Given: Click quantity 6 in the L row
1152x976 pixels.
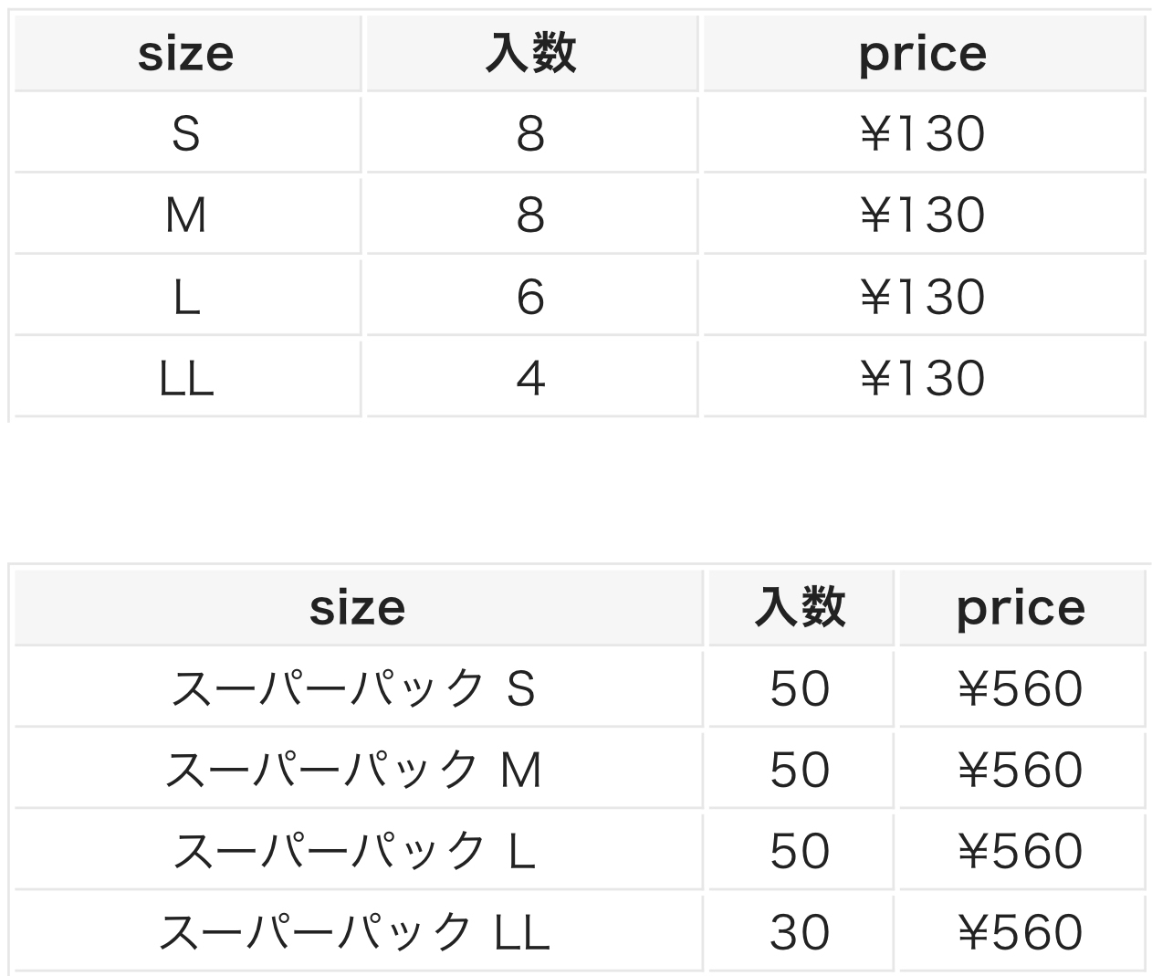Looking at the screenshot, I should (x=530, y=297).
